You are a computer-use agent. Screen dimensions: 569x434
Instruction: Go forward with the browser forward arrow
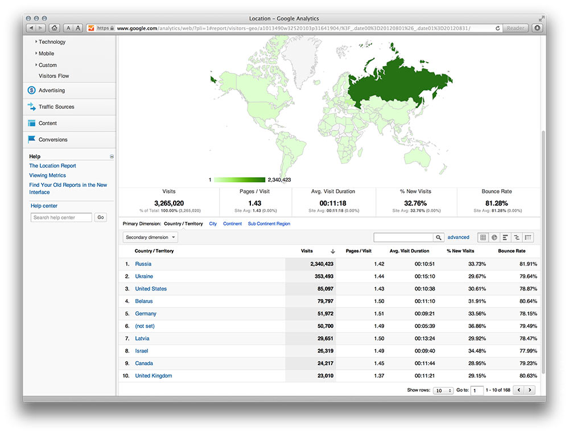(40, 28)
